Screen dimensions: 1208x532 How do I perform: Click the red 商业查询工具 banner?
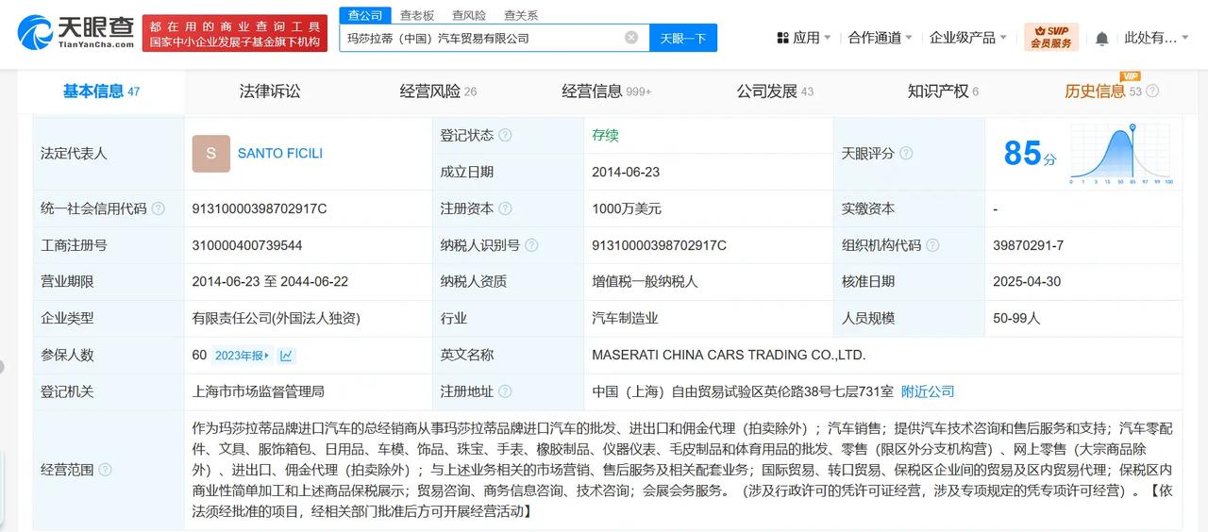click(x=235, y=33)
